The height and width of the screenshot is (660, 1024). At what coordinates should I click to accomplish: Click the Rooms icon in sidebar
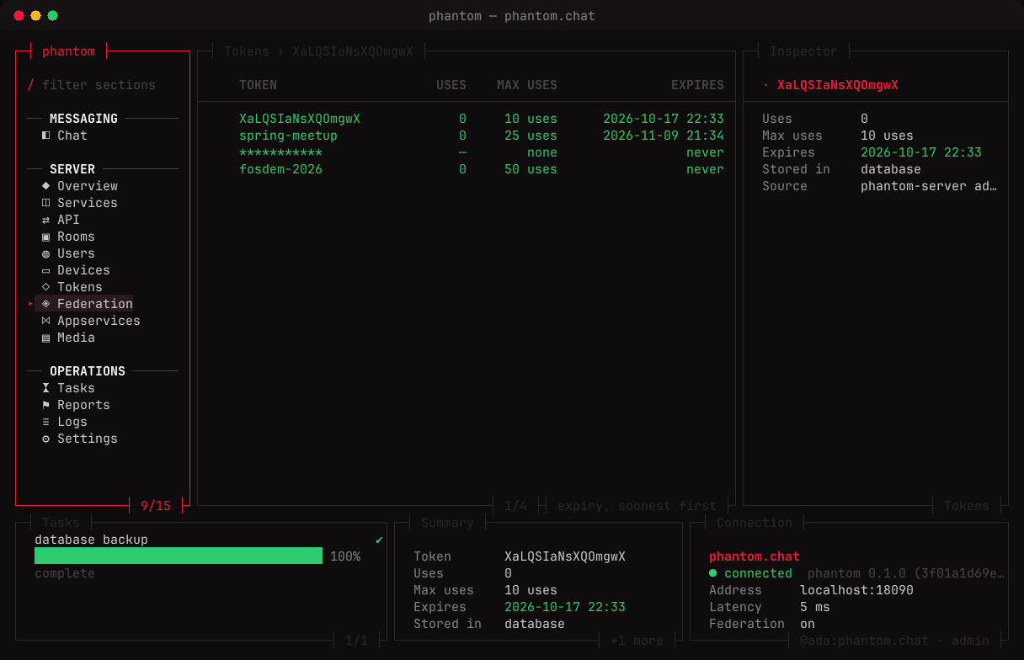pyautogui.click(x=45, y=237)
